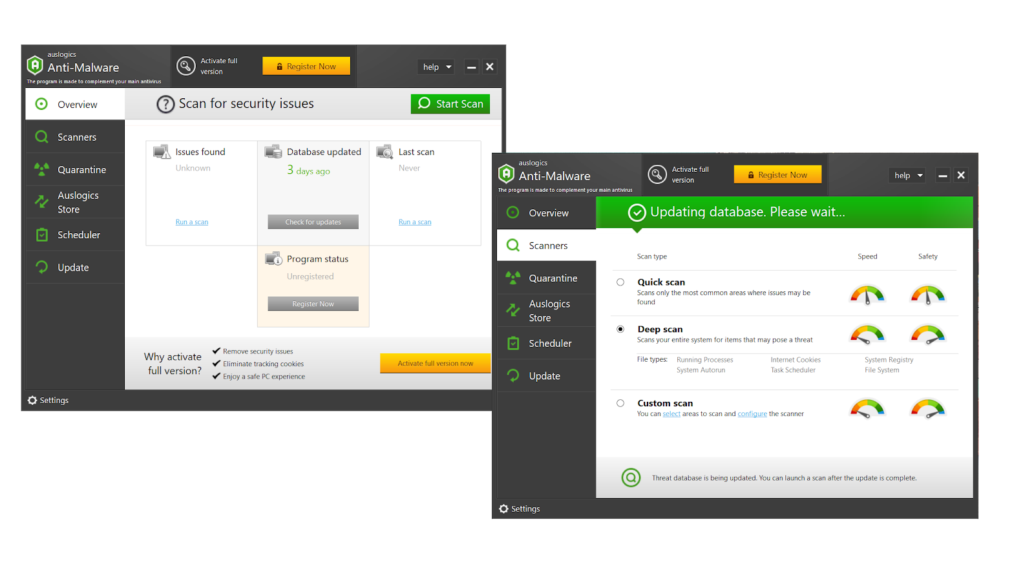
Task: Click File System file type
Action: tap(882, 370)
